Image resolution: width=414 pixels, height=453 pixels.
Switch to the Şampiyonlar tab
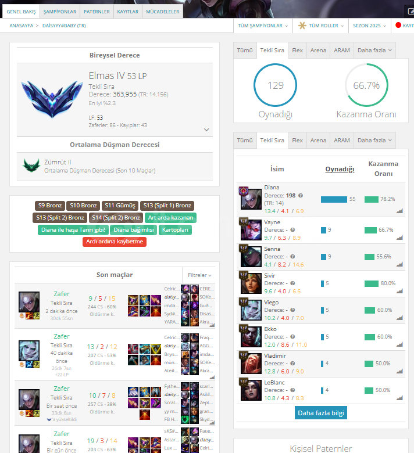click(x=59, y=12)
